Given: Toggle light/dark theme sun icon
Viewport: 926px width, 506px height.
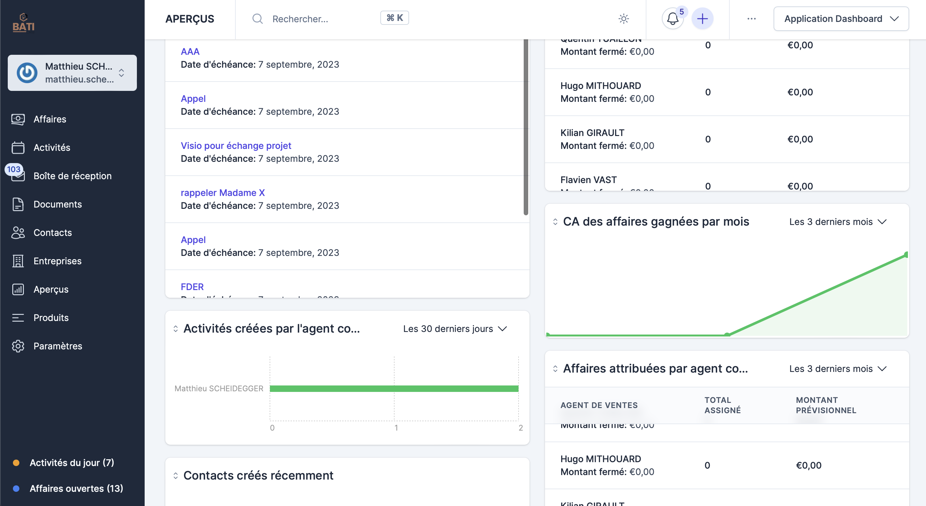Looking at the screenshot, I should pos(624,19).
